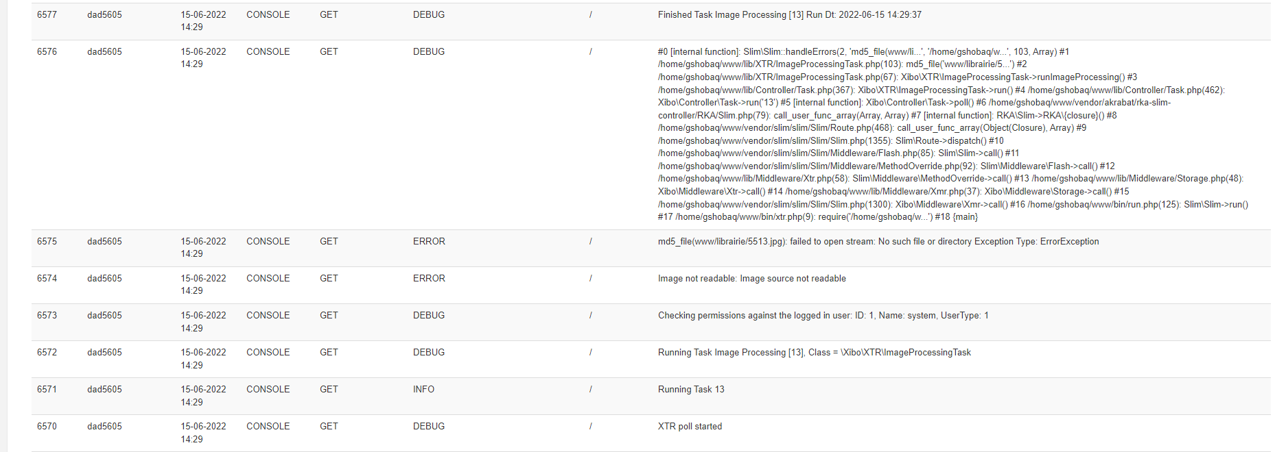Screen dimensions: 1275x452
Task: Click the CONSOLE channel cell in row 6576
Action: coord(268,51)
